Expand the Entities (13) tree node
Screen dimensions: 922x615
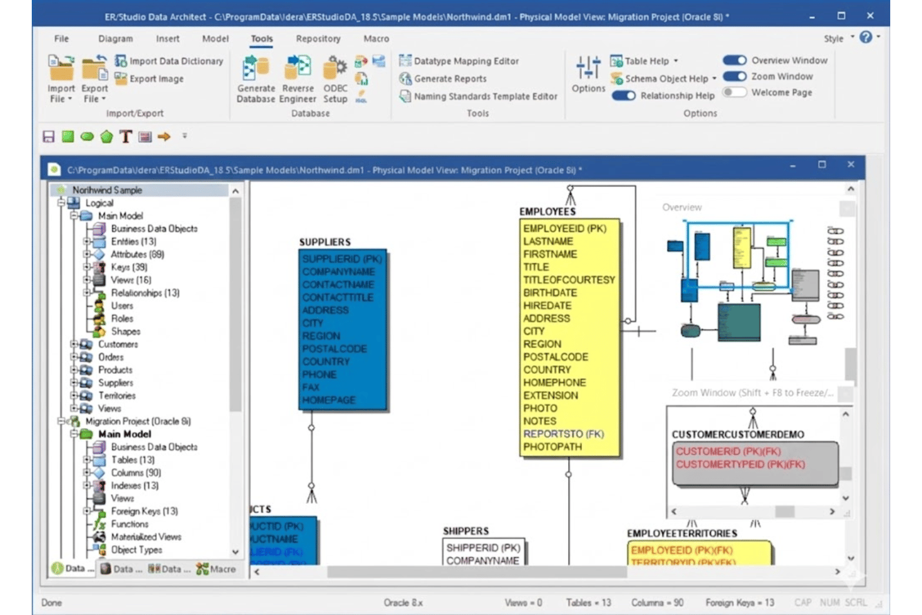pos(87,242)
